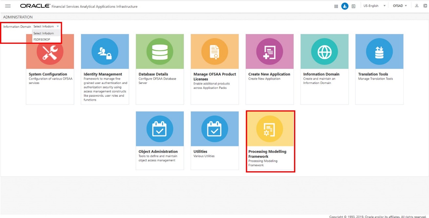
Task: Click 'Manage Translation Tools' description text
Action: click(x=376, y=79)
